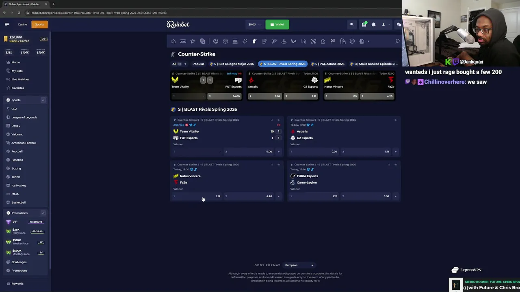Select the Stake Ranked Episode 2 tab

pos(374,64)
